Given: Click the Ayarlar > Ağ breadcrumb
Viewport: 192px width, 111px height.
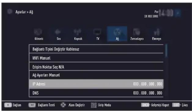Looking at the screenshot, I should (x=24, y=12).
